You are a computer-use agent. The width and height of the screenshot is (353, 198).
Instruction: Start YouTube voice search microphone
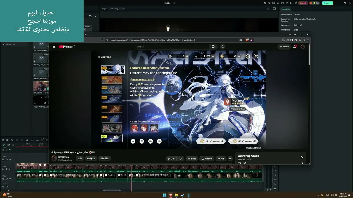point(223,47)
